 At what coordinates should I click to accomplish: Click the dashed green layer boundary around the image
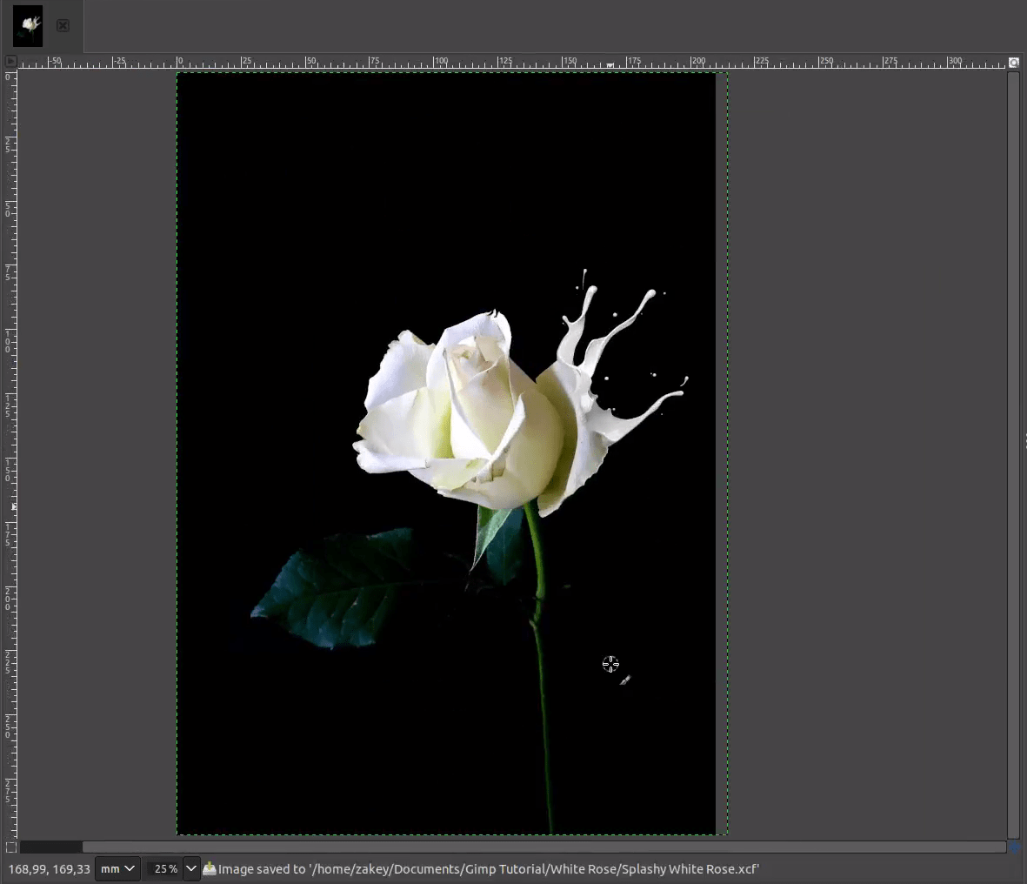447,74
